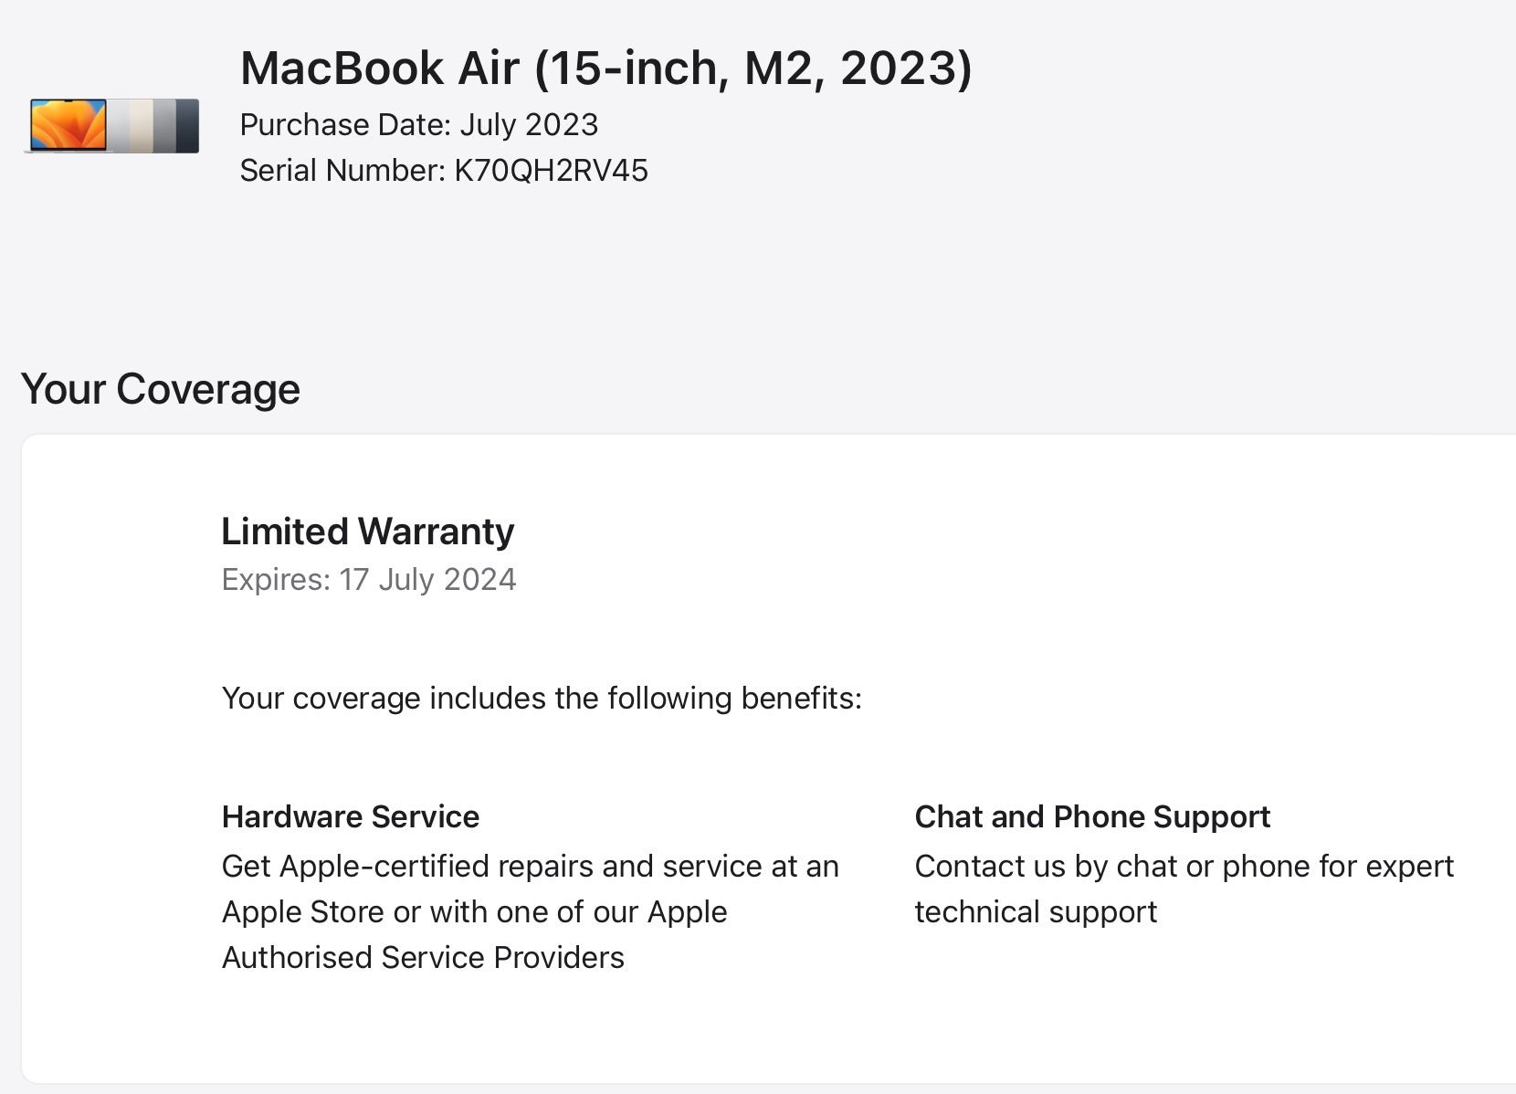Screen dimensions: 1516x1094
Task: Click the Chat and Phone Support heading
Action: [x=1092, y=816]
